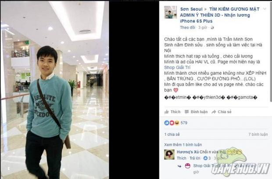The width and height of the screenshot is (272, 179).
Task: Open the Shop Giải Trí link in post text
Action: [x=177, y=68]
